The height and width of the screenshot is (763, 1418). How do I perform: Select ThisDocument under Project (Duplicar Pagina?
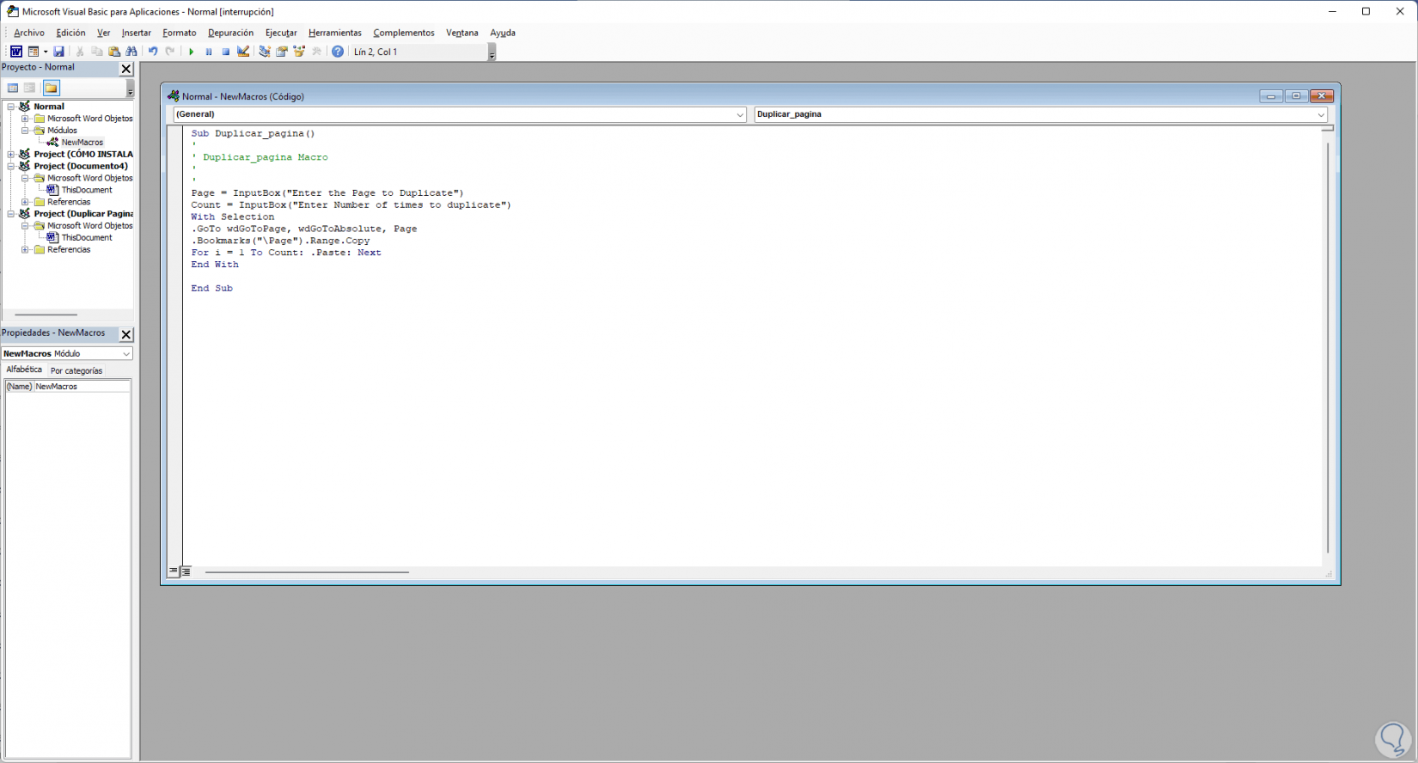[87, 238]
